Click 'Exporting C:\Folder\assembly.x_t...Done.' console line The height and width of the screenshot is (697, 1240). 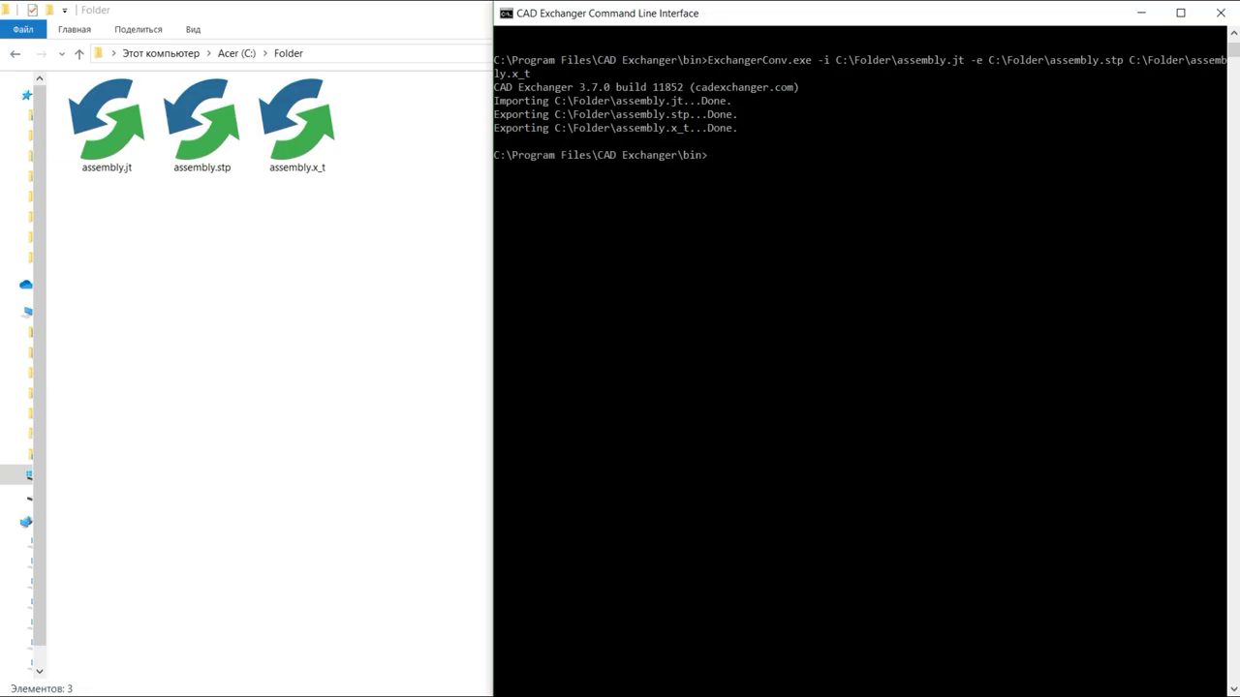(x=615, y=128)
